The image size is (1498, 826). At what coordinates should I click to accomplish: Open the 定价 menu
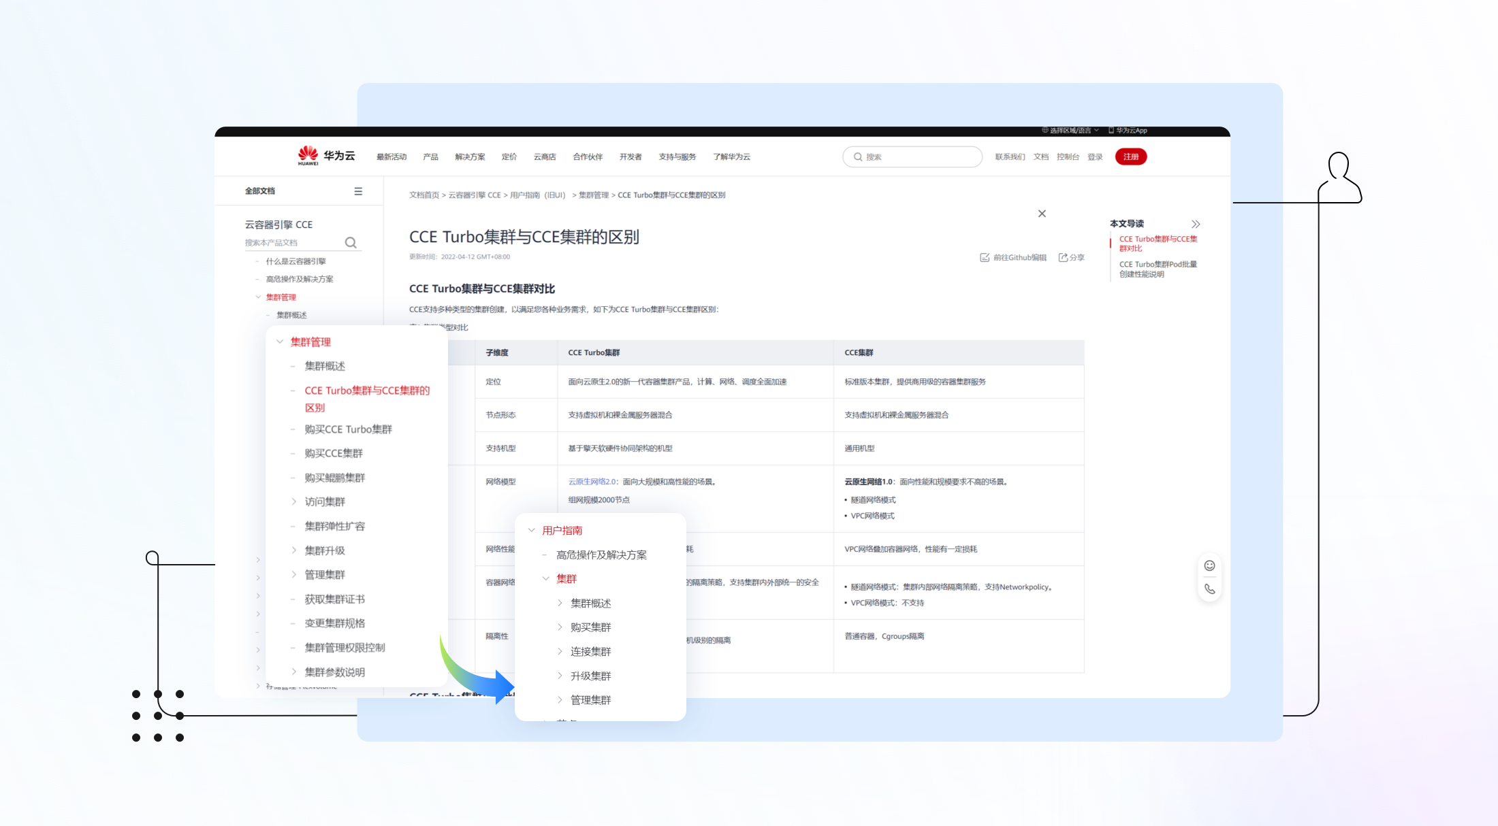pos(509,157)
